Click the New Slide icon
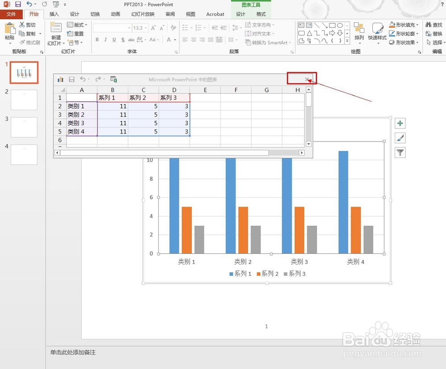Image resolution: width=446 pixels, height=369 pixels. (56, 28)
